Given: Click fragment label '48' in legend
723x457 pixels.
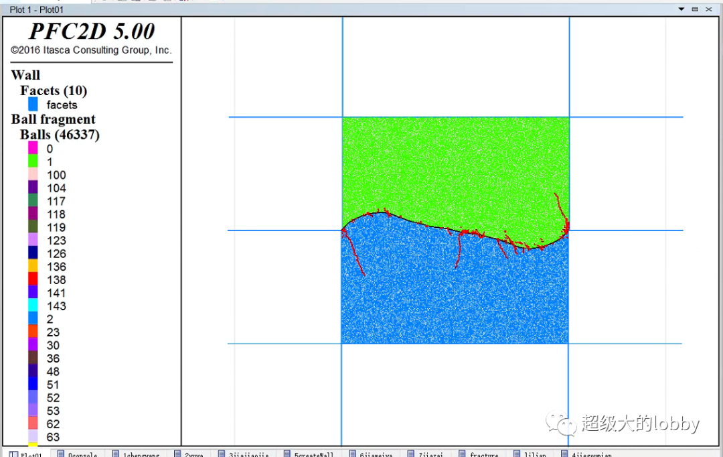Looking at the screenshot, I should [53, 372].
